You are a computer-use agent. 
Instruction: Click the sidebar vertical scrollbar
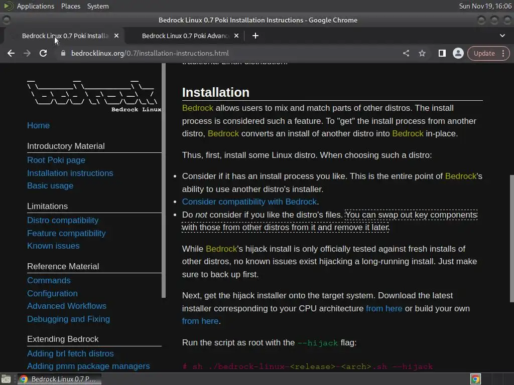[164, 180]
